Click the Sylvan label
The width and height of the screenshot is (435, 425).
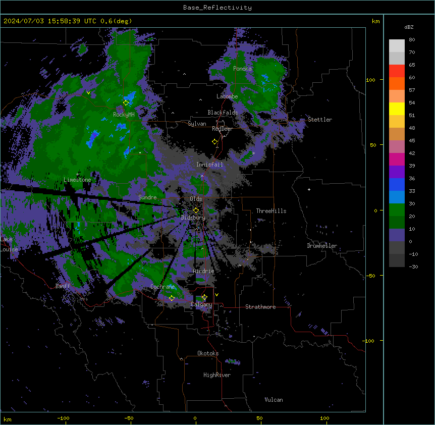point(197,124)
